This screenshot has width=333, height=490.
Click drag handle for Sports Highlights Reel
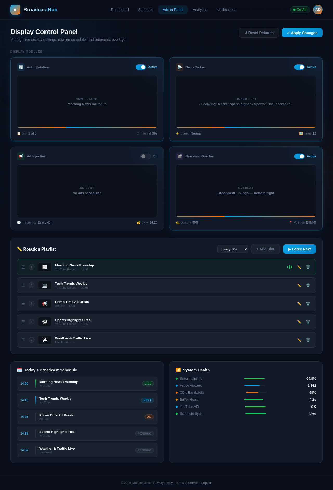(x=23, y=322)
